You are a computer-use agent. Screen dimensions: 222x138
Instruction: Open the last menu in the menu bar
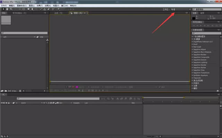tap(73, 6)
